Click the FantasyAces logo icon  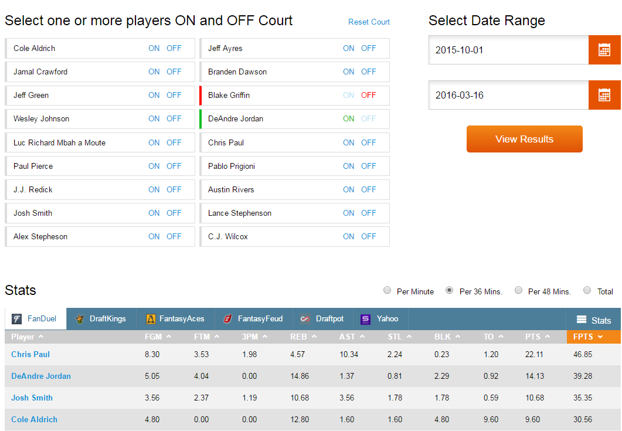pos(151,318)
